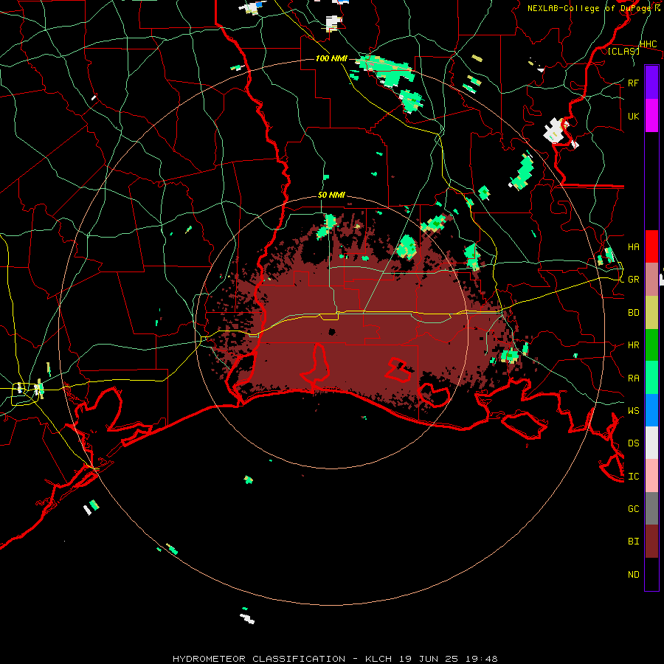
Task: Click the 19:48 timestamp in footer
Action: [480, 659]
